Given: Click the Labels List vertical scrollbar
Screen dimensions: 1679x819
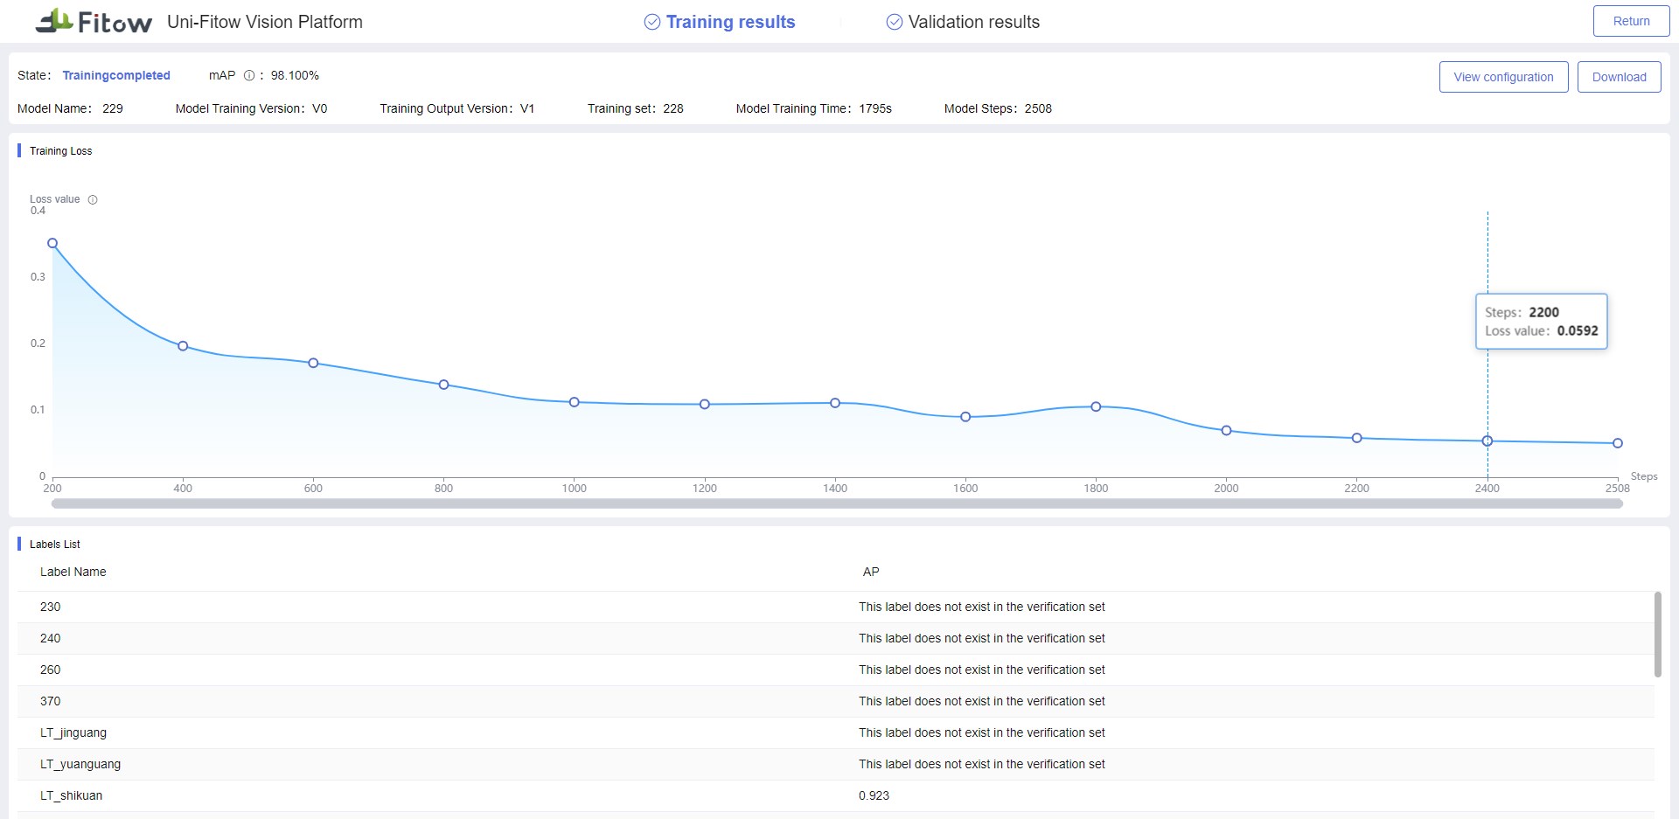Looking at the screenshot, I should [x=1657, y=634].
